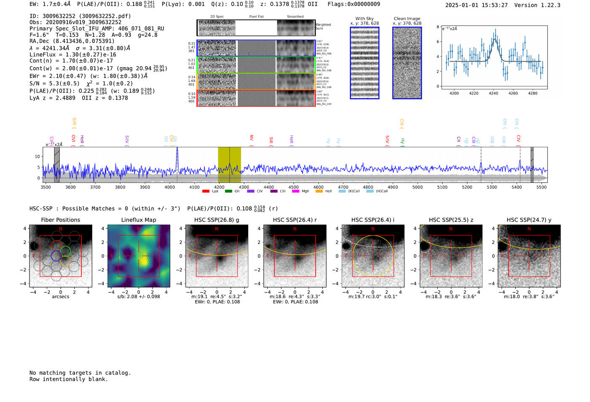Open the HSC SSP(26.4) r cutout
The width and height of the screenshot is (590, 402).
295,256
